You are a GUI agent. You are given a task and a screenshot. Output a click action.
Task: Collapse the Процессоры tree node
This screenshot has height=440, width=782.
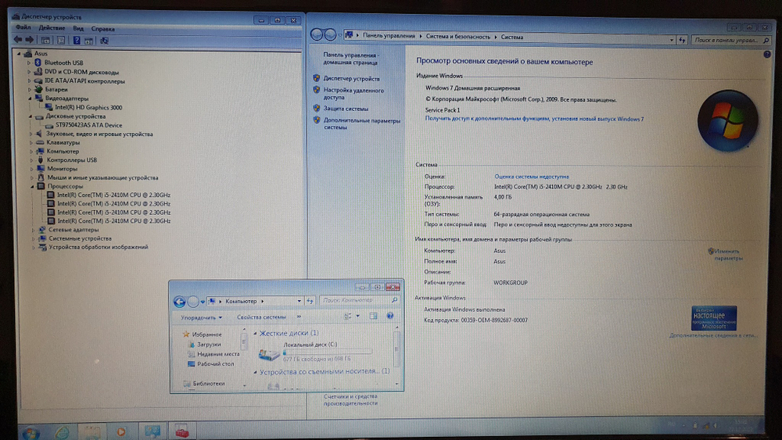[x=32, y=186]
